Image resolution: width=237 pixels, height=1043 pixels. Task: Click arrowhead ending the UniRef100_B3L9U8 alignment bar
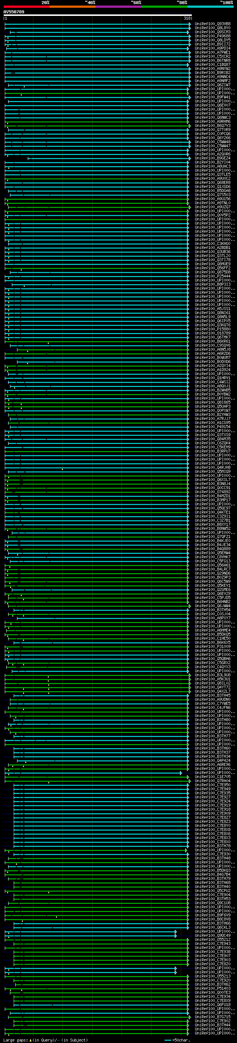[190, 675]
